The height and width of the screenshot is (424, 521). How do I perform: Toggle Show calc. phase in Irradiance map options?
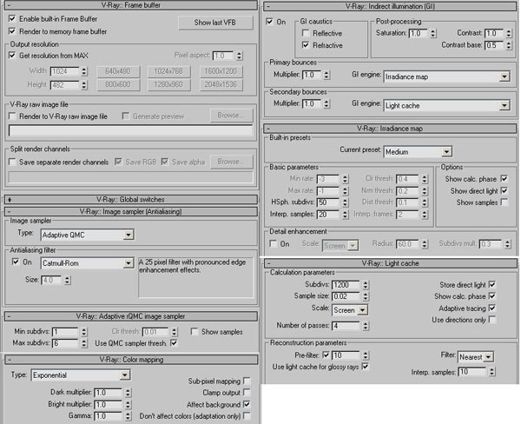(x=504, y=179)
